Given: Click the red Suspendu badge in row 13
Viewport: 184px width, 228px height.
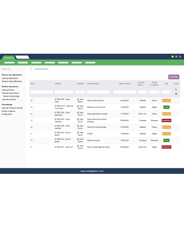Looking at the screenshot, I should click(167, 121).
